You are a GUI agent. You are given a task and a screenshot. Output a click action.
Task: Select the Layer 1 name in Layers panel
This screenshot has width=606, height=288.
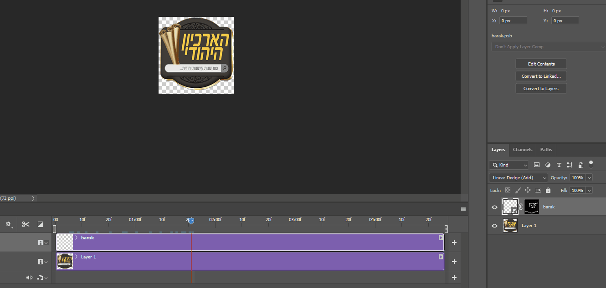529,226
